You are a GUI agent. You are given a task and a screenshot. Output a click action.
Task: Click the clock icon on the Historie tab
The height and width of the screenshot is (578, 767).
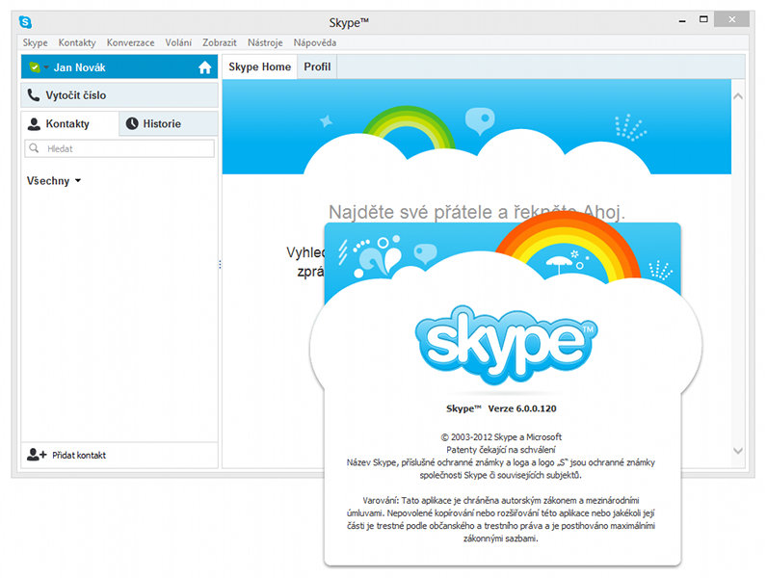[x=132, y=123]
